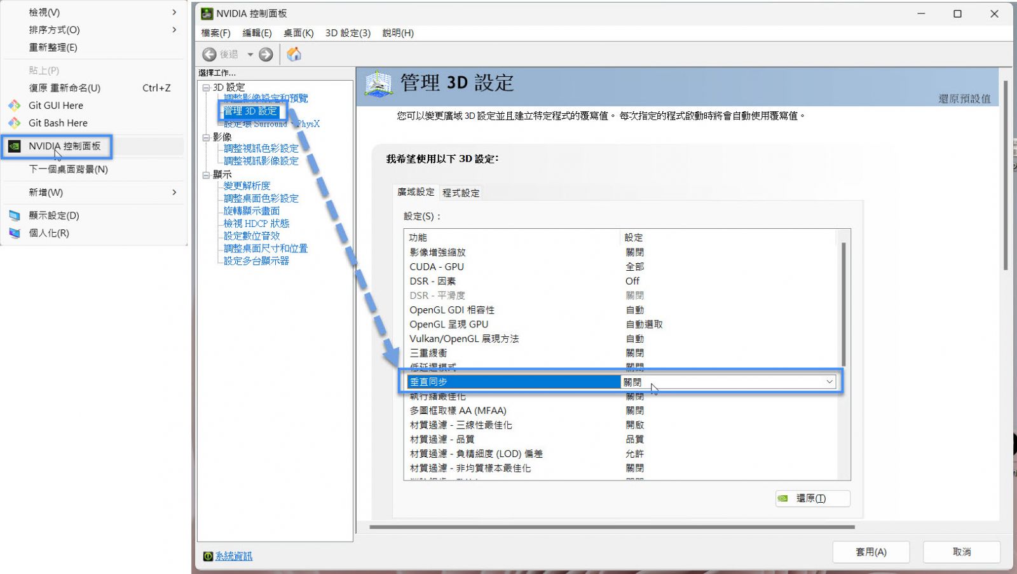Open 調整桌面色彩設定 link

[x=261, y=199]
